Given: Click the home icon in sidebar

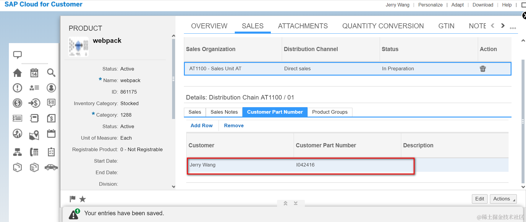Looking at the screenshot, I should (17, 73).
